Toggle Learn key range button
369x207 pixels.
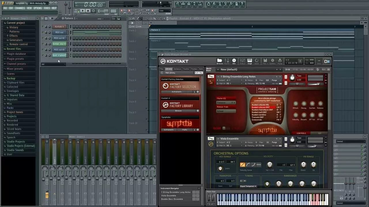(220, 168)
